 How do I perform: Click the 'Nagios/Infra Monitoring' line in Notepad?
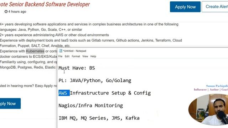90,106
